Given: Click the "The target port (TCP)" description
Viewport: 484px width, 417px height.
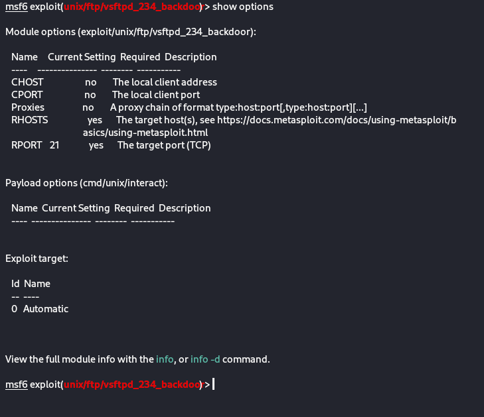Looking at the screenshot, I should tap(164, 145).
